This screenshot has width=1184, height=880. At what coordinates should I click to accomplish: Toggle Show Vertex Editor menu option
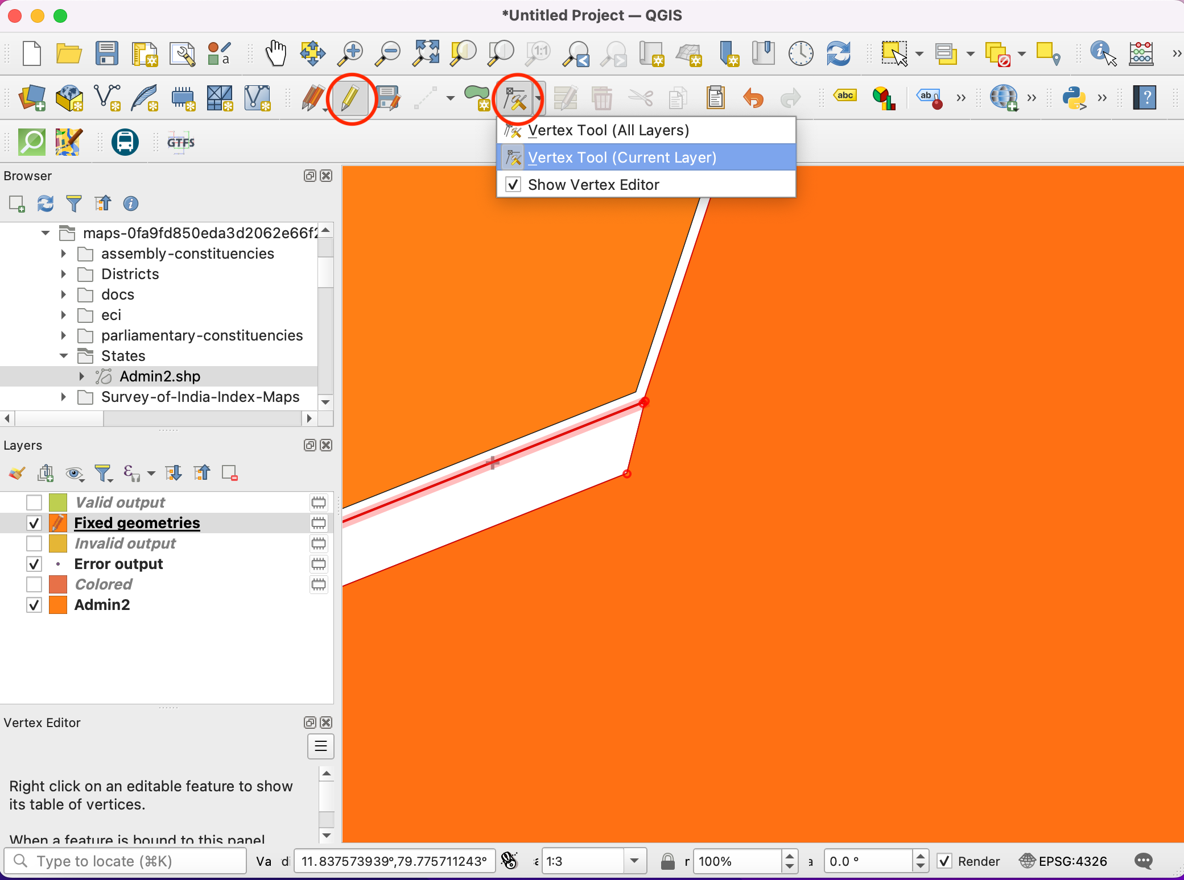[x=593, y=185]
